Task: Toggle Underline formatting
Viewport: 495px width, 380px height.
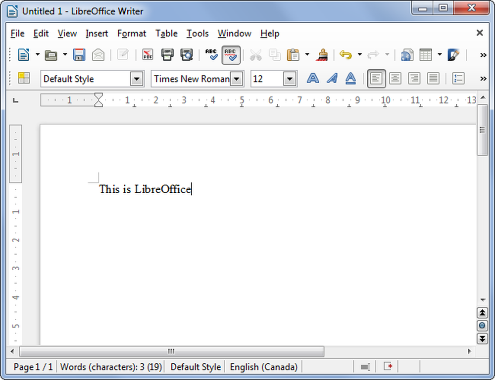Action: tap(351, 78)
